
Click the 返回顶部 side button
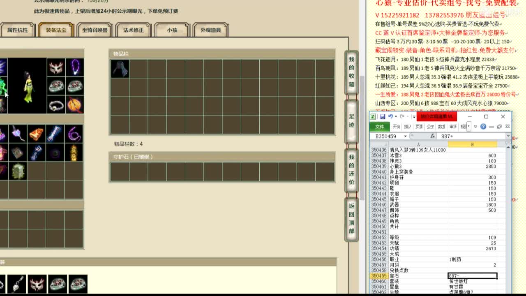point(351,218)
